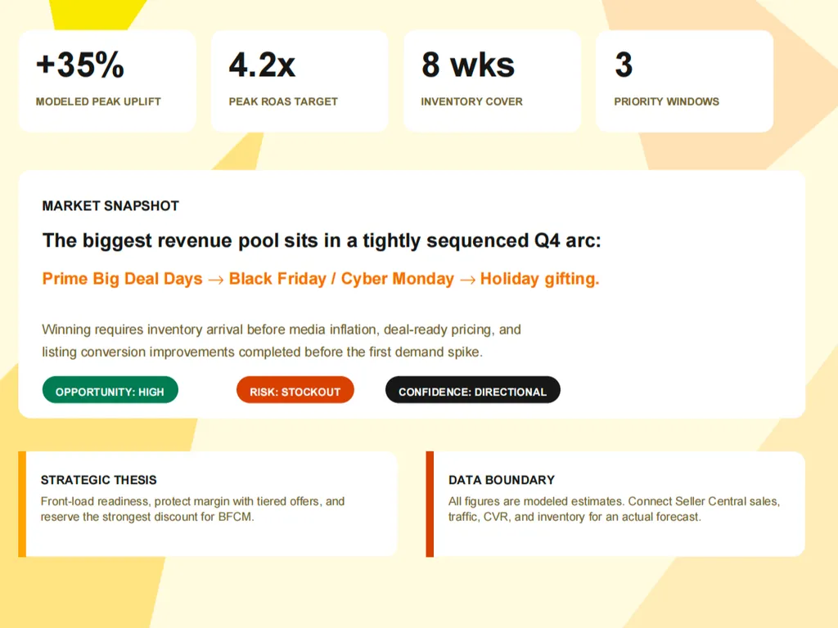Screen dimensions: 838x628
Task: Click the Confidence: Directional black badge
Action: pyautogui.click(x=472, y=390)
